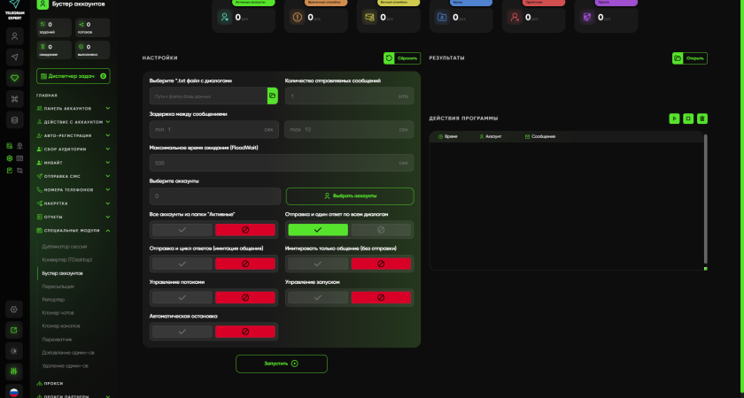Expand НОМЕРА ТЕЛЕФОНОВ section

point(74,189)
